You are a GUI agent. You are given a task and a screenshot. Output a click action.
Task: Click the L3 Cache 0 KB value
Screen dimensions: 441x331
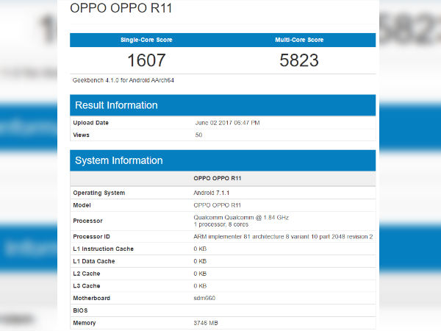[x=200, y=286]
